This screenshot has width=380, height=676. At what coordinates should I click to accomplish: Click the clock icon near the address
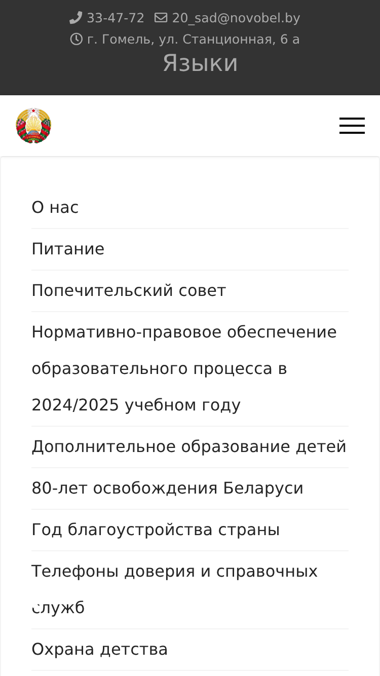tap(77, 40)
